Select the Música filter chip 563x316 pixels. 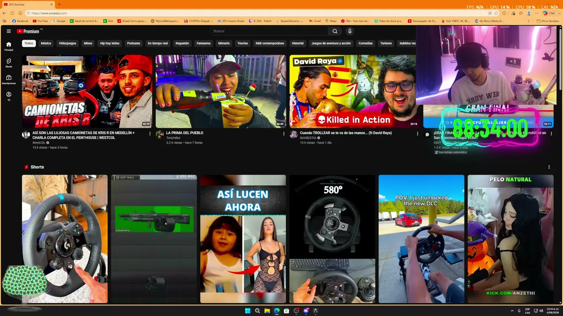point(46,43)
